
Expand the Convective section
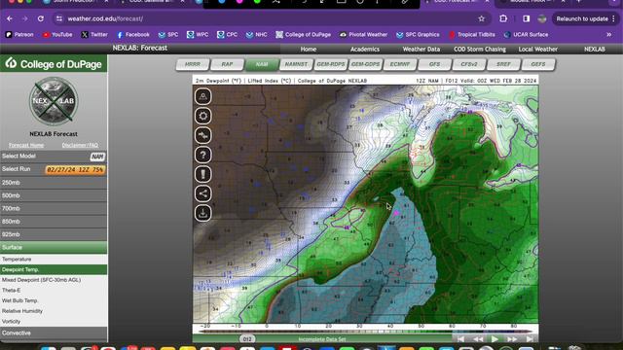tap(54, 332)
